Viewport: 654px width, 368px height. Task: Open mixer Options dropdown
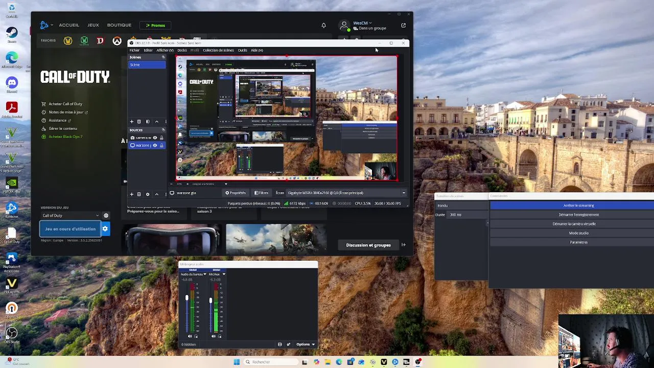pyautogui.click(x=306, y=344)
